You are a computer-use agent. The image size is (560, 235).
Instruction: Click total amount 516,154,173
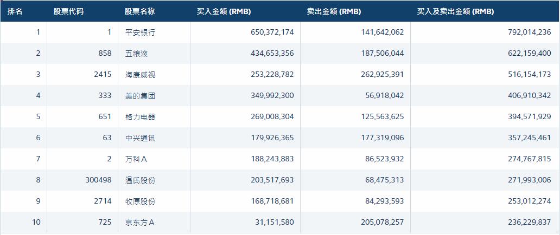(x=529, y=75)
